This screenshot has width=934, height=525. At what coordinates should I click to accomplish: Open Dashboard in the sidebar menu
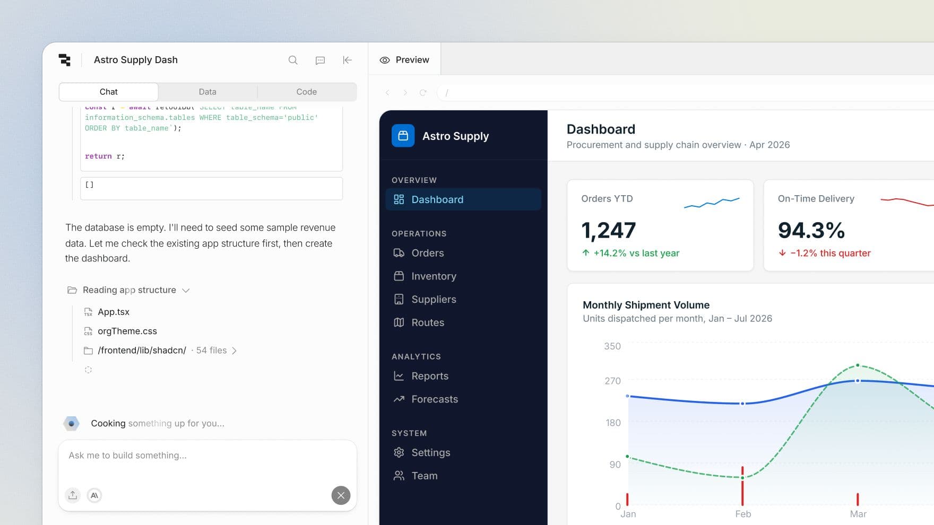click(463, 199)
